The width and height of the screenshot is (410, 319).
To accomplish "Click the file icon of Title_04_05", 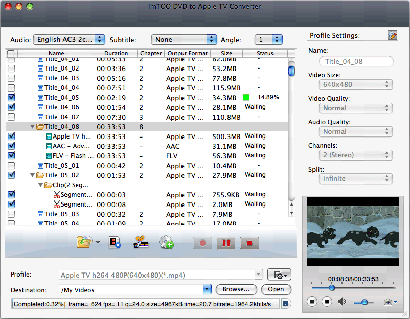I will tap(40, 98).
